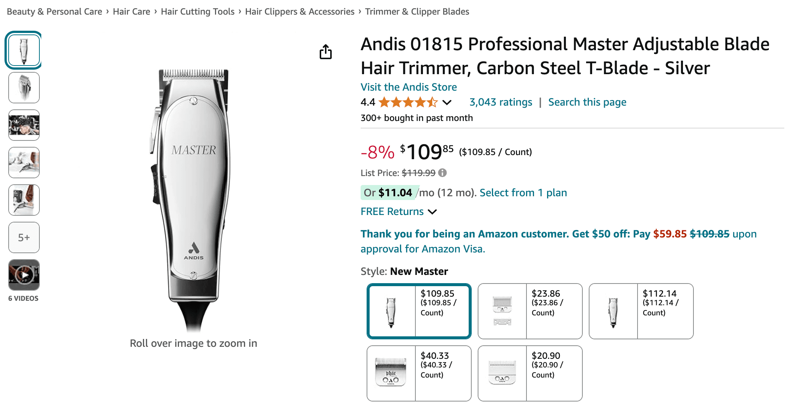Click the Hair Cutting Tools breadcrumb
Image resolution: width=785 pixels, height=409 pixels.
(x=198, y=11)
